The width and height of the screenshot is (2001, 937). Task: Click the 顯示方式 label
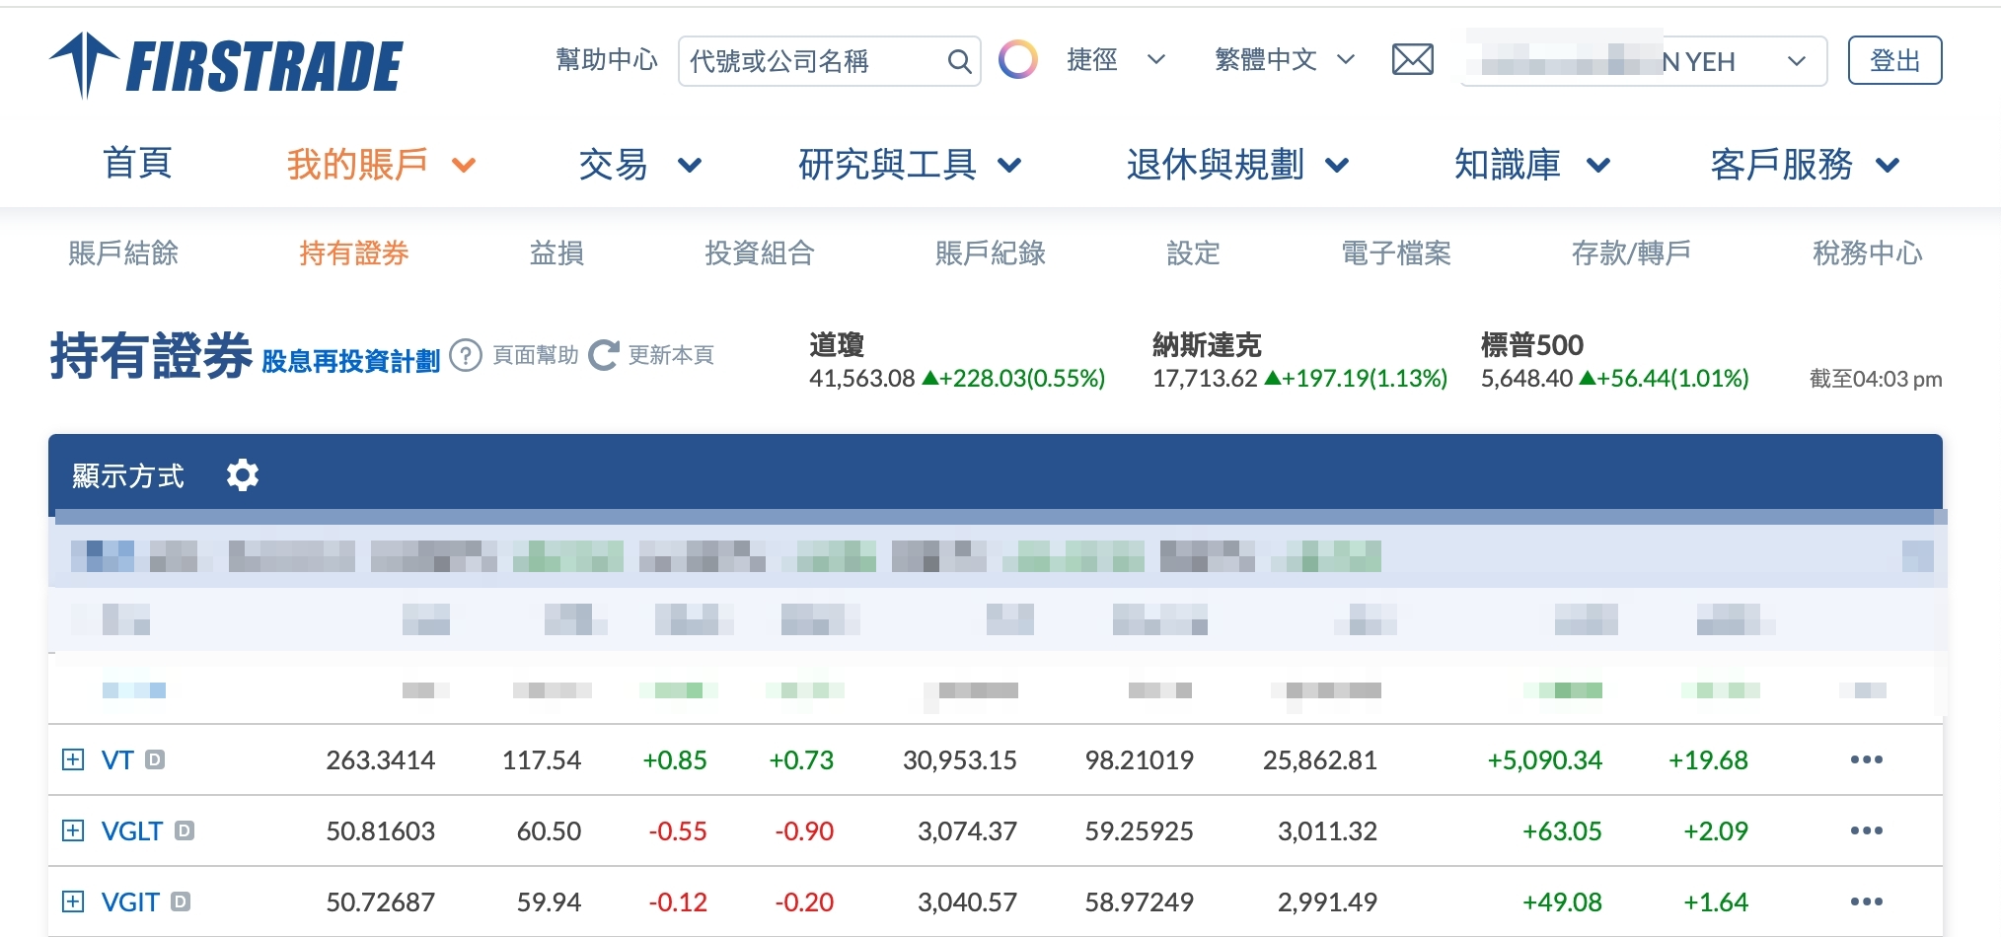(x=128, y=475)
